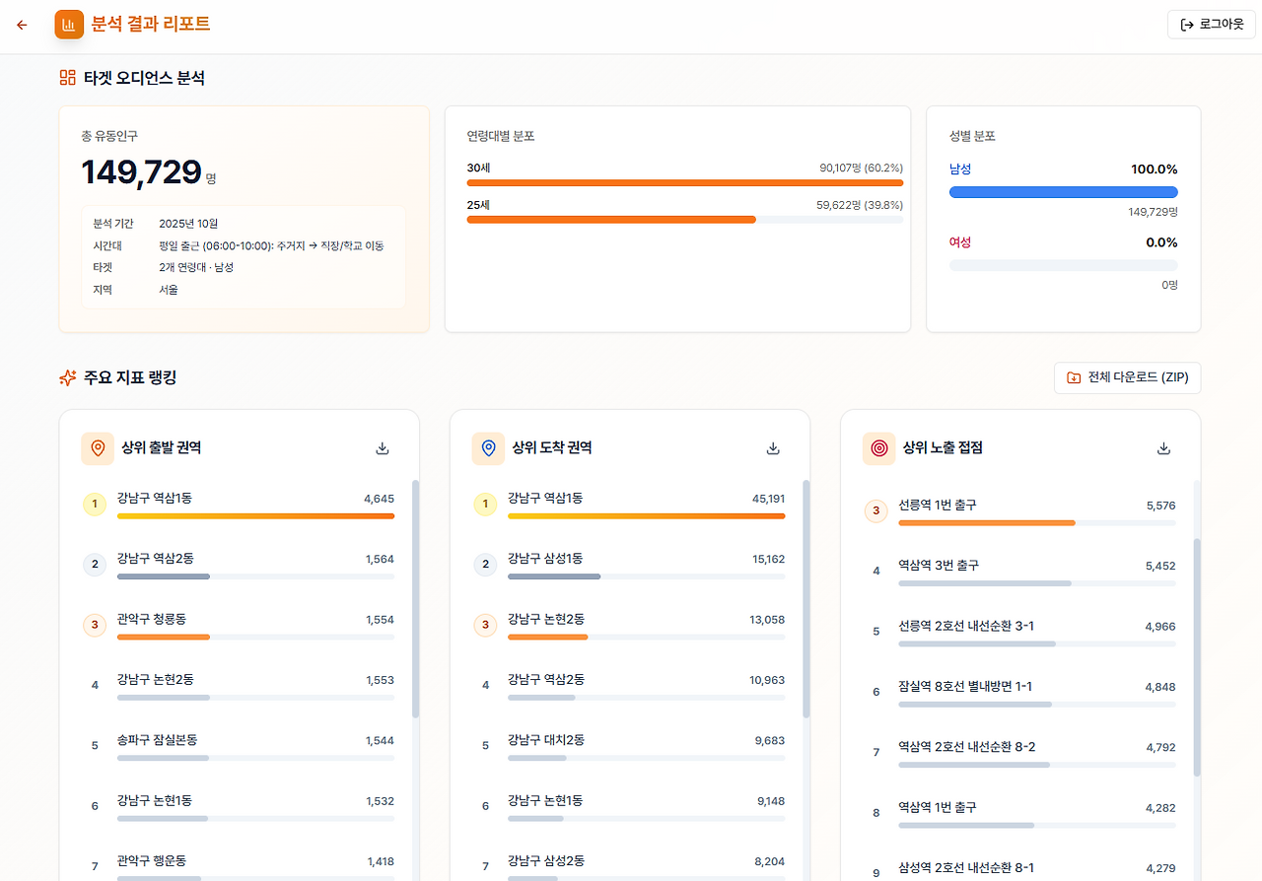Click 관악구 청룡동 row name

click(152, 619)
